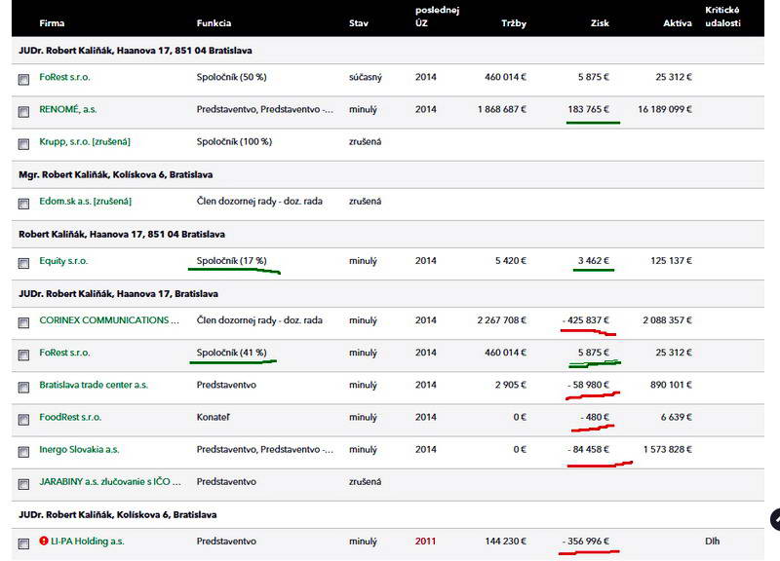
Task: Click the dark round button at right edge
Action: click(776, 519)
